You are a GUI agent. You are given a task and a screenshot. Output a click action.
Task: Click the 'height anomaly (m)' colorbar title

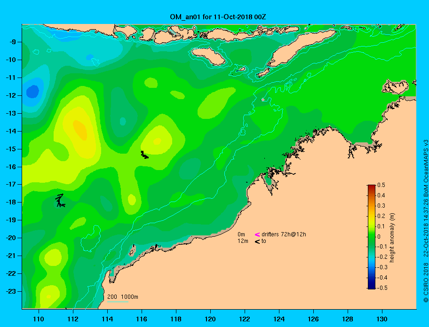pyautogui.click(x=392, y=238)
